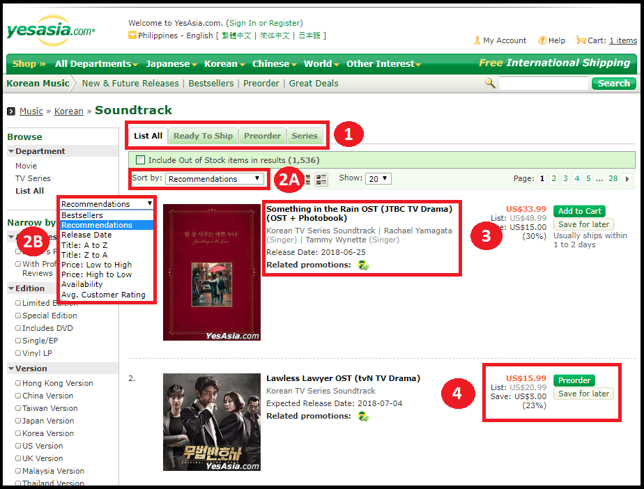Click in the search input field

pos(544,84)
